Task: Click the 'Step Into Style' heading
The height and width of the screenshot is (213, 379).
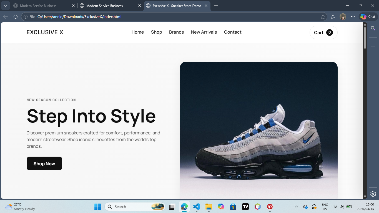Action: pyautogui.click(x=91, y=116)
